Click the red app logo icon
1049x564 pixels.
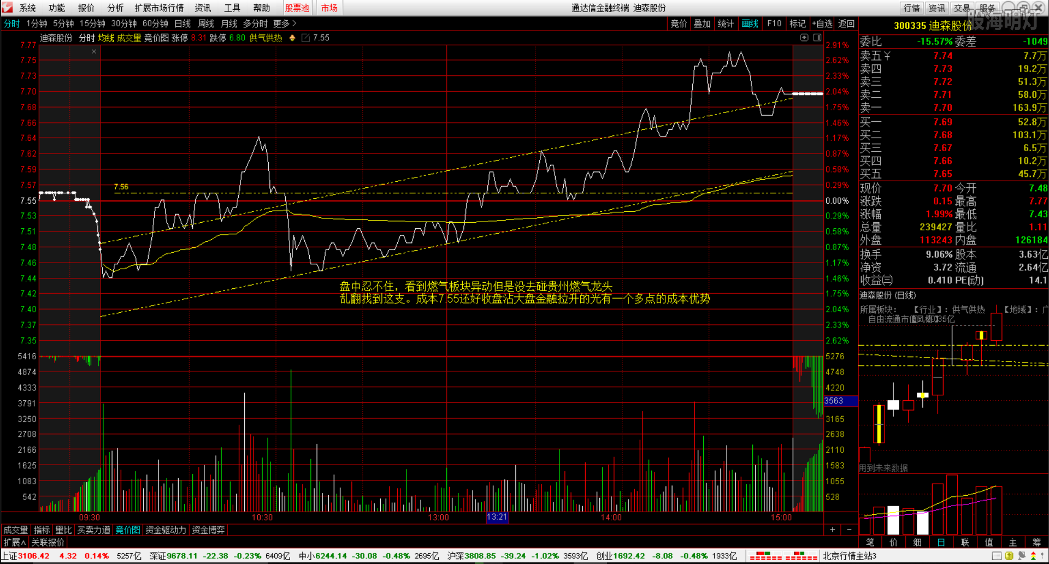(x=7, y=8)
